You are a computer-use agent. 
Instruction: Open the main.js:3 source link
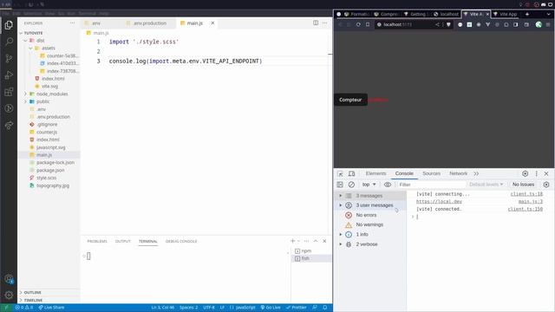pyautogui.click(x=530, y=202)
